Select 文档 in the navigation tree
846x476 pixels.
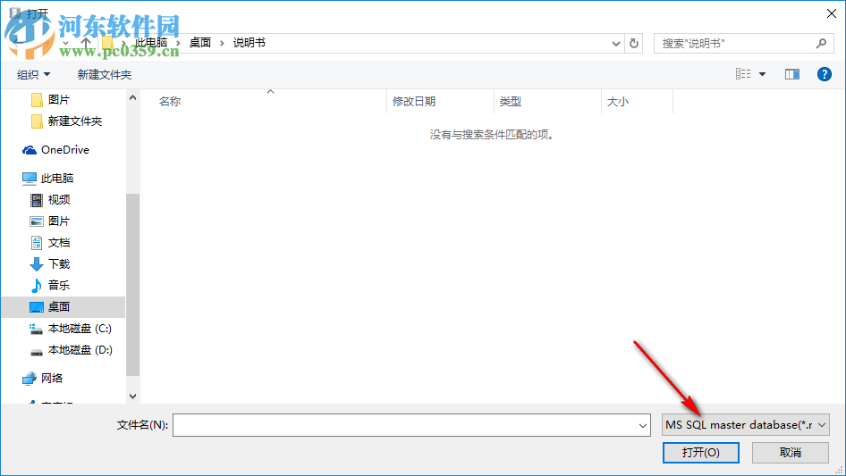(x=59, y=243)
